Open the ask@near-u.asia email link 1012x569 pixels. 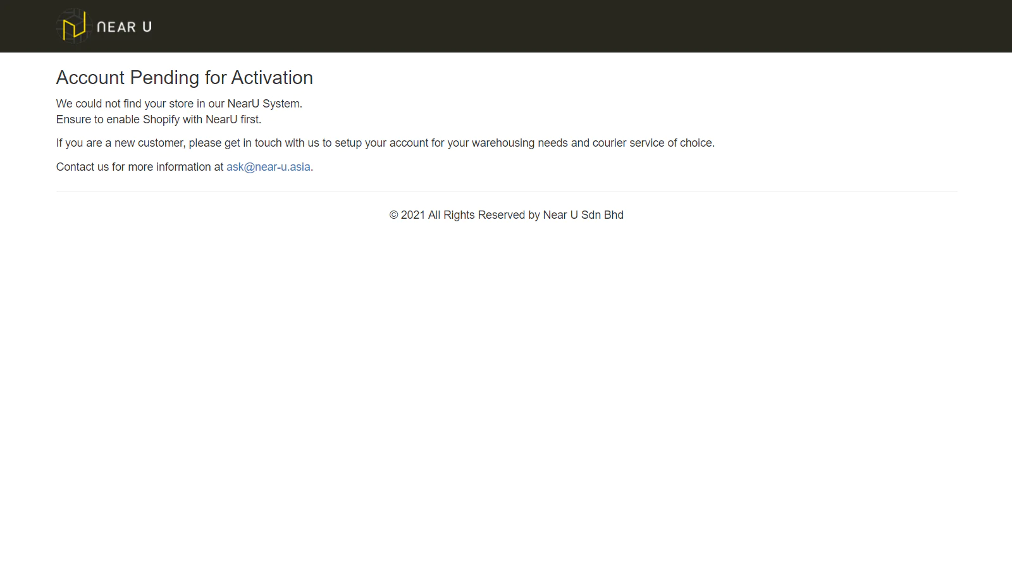[268, 167]
